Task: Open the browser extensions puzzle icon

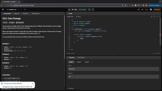Action: pyautogui.click(x=139, y=5)
